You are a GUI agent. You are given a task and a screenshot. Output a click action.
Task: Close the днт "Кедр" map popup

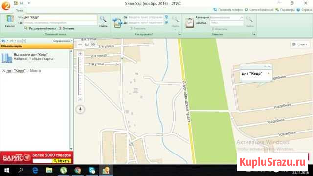pos(269,66)
